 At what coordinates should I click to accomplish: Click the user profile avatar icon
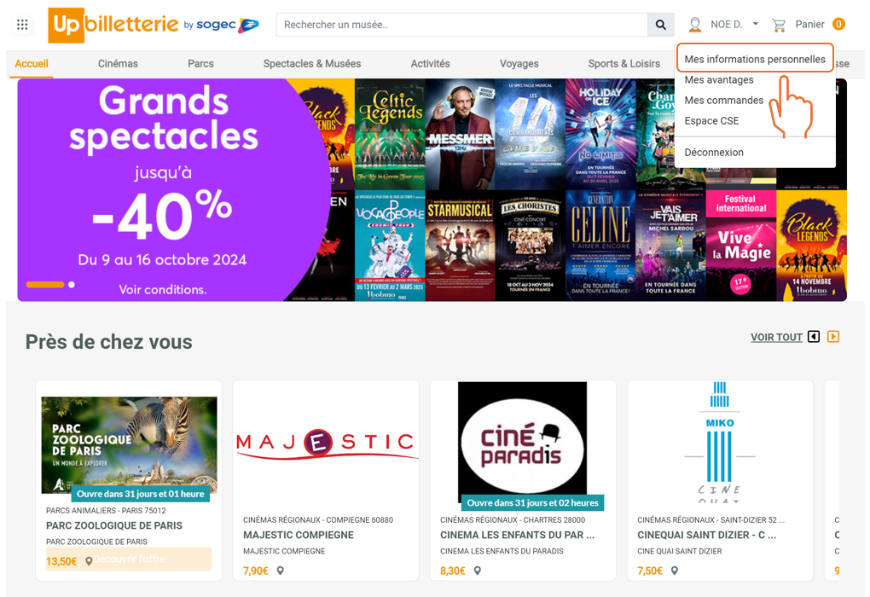694,25
